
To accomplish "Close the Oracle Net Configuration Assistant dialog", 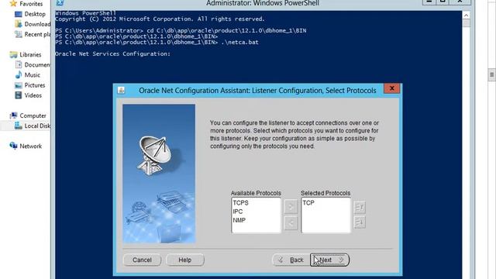I will coord(391,88).
